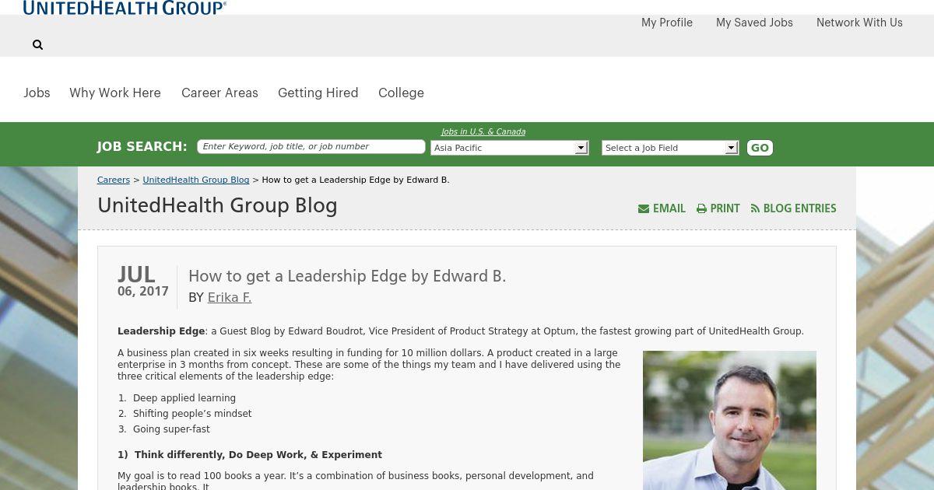Click the envelope icon beside EMAIL

644,208
